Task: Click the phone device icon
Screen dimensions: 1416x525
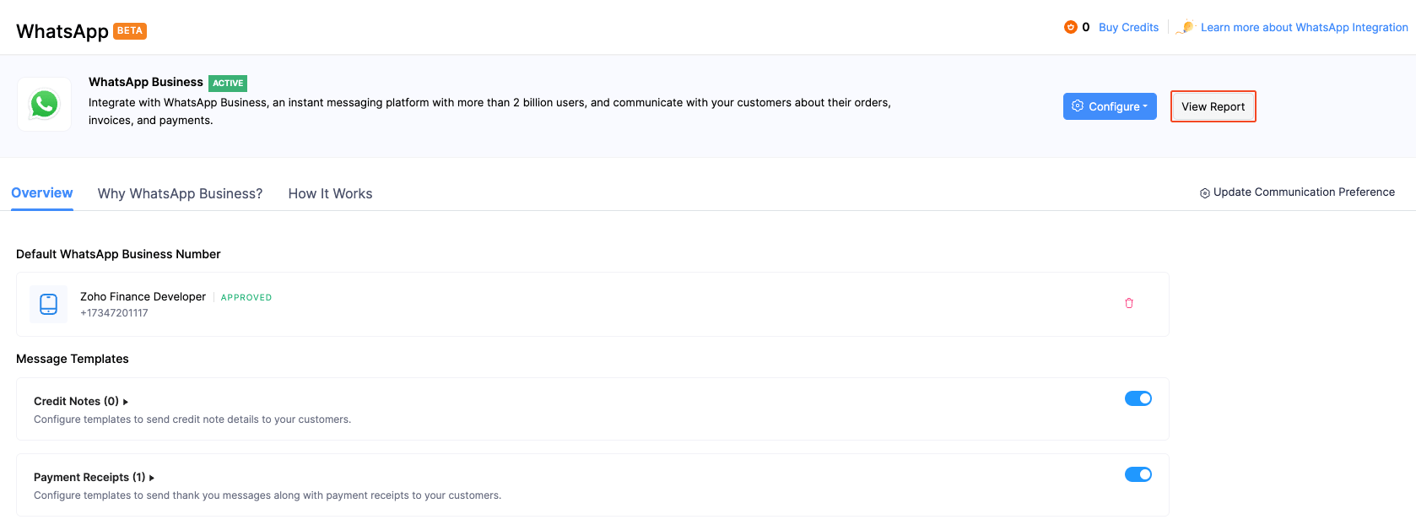Action: 49,304
